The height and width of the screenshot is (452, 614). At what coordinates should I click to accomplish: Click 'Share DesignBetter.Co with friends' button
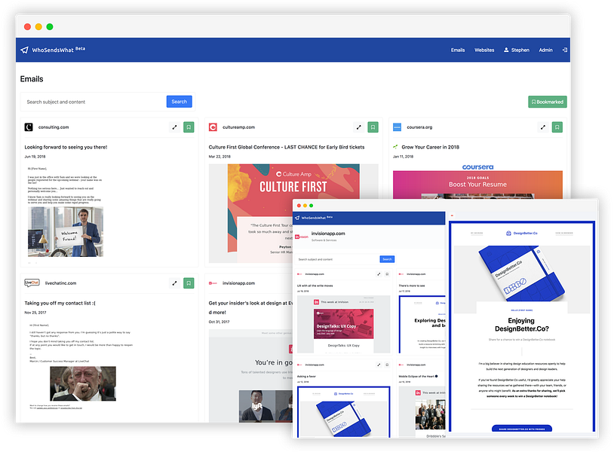(x=521, y=429)
